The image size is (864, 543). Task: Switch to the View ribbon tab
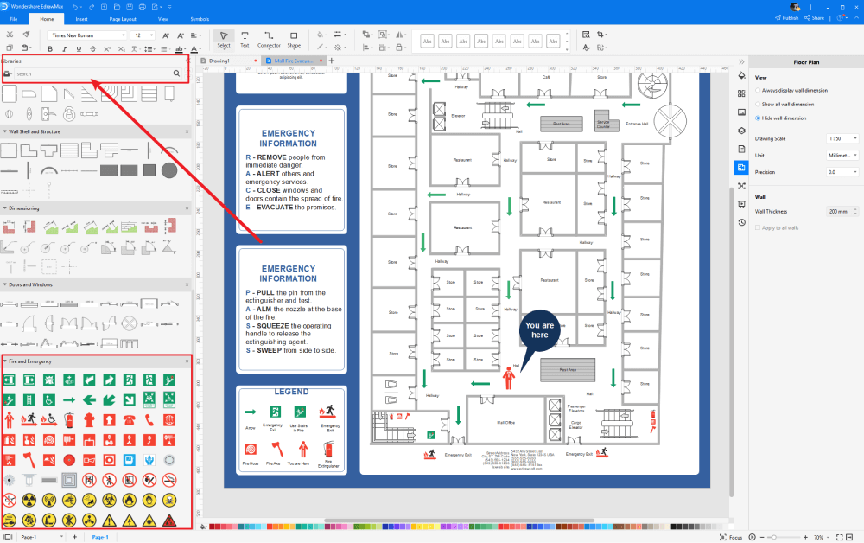[163, 19]
